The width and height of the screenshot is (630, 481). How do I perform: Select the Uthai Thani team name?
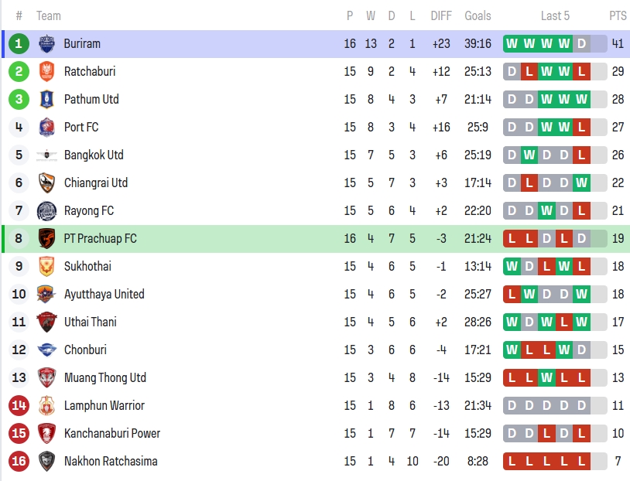(91, 322)
